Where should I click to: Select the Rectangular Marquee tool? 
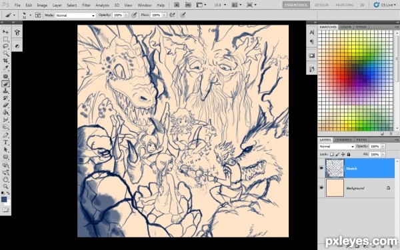coord(5,39)
